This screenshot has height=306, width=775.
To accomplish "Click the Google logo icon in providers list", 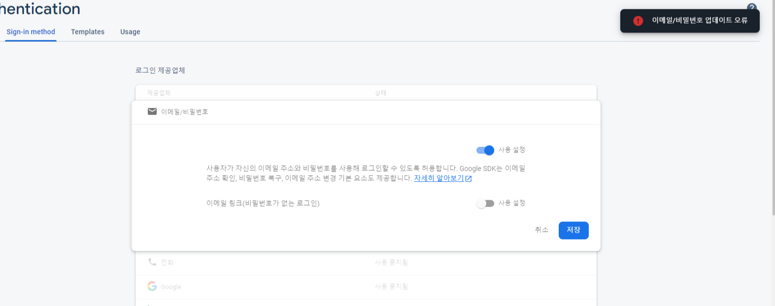I will click(152, 286).
